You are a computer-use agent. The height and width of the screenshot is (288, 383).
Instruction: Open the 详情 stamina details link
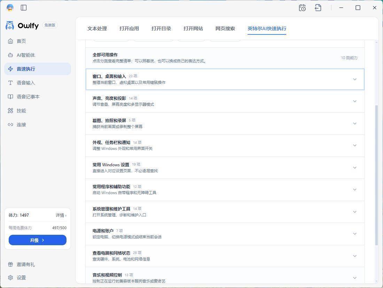click(x=61, y=215)
